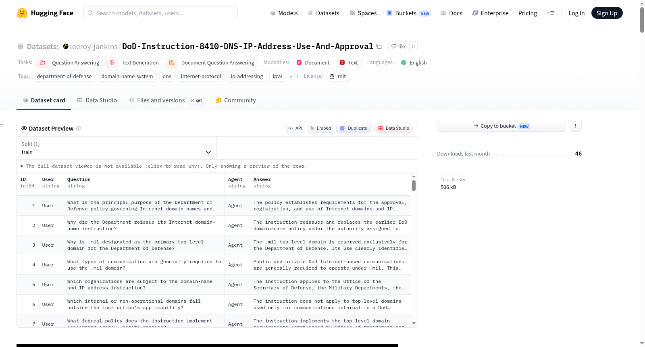645x347 pixels.
Task: Open Models in the top navigation
Action: pos(284,13)
